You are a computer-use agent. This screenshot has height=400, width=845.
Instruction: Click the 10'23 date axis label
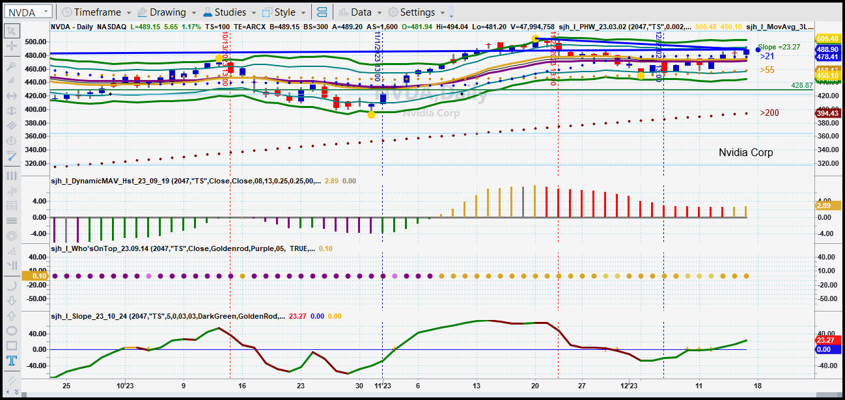(124, 384)
